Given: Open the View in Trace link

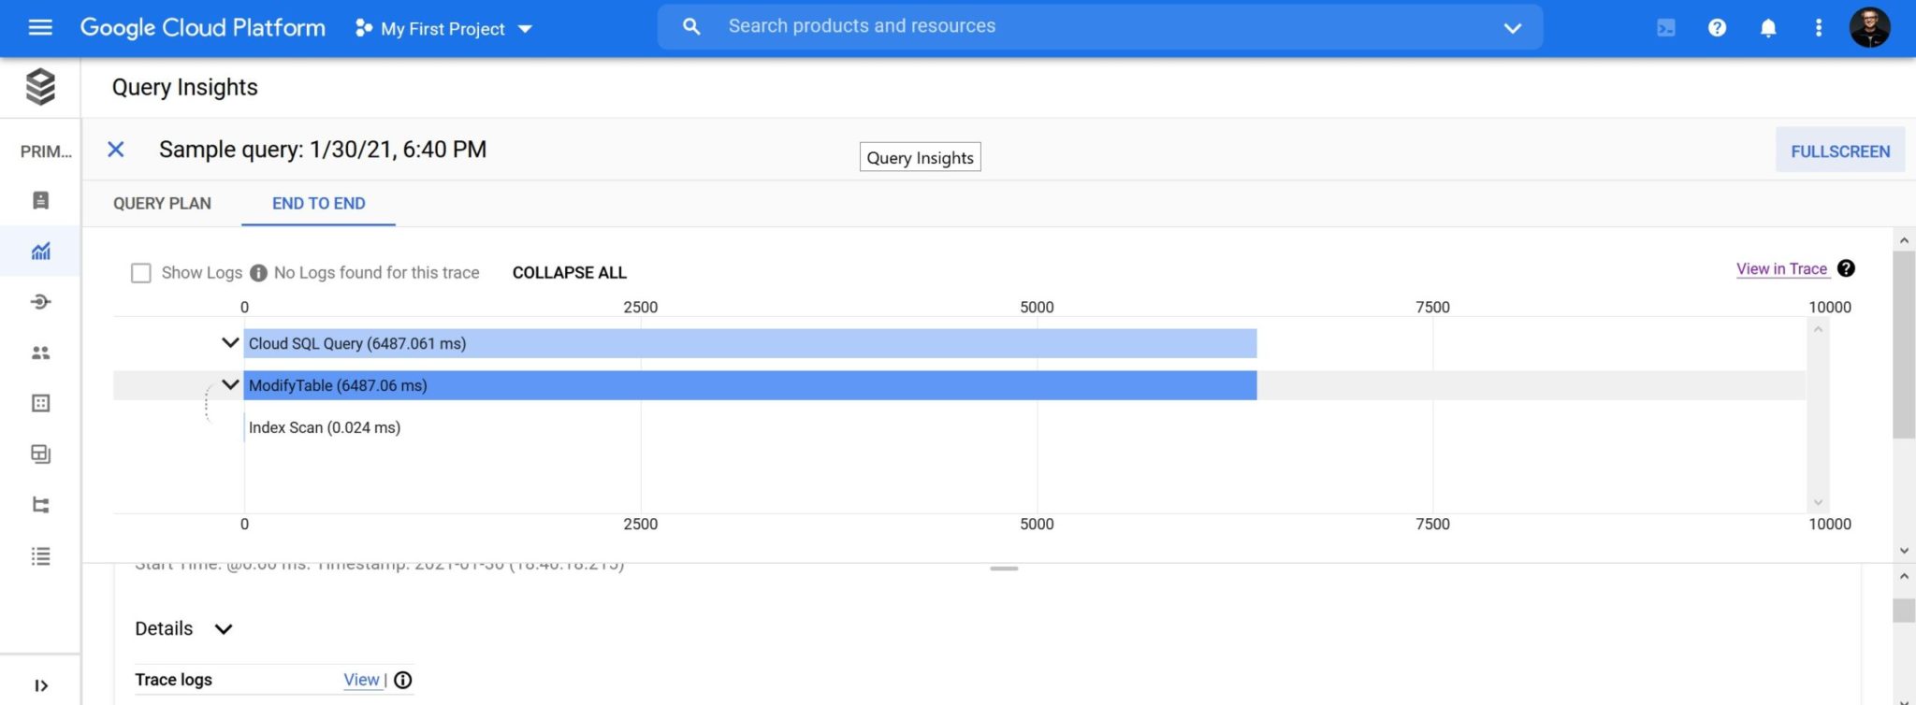Looking at the screenshot, I should (1781, 268).
